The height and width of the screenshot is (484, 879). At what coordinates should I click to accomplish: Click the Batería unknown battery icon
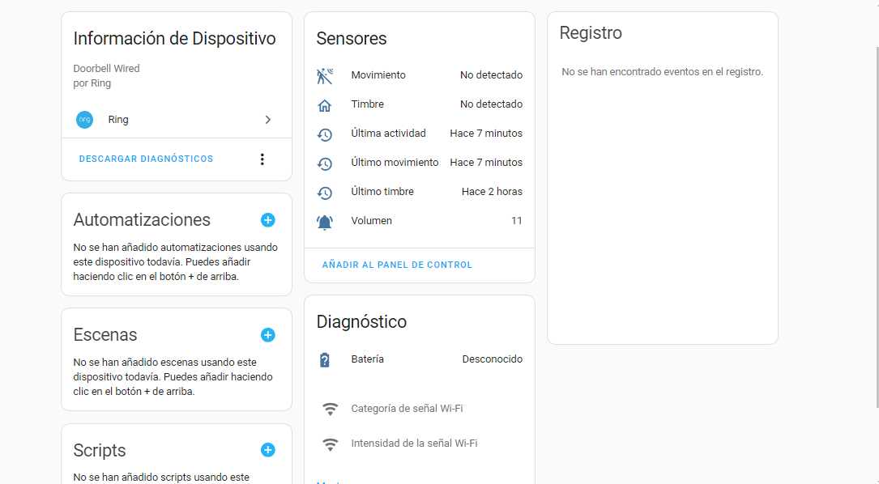325,360
